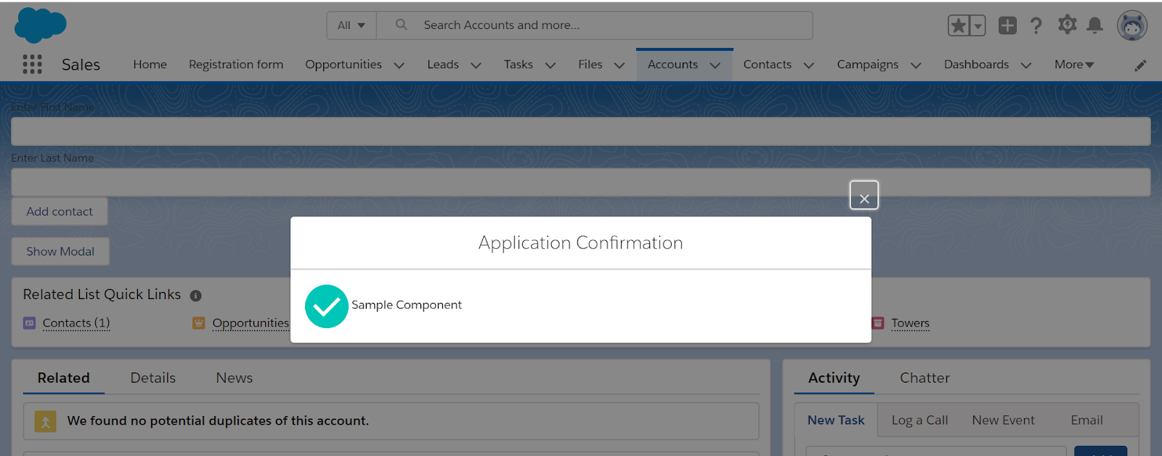
Task: Switch to the News tab
Action: [x=234, y=378]
